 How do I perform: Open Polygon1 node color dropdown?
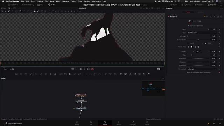[x=206, y=16]
